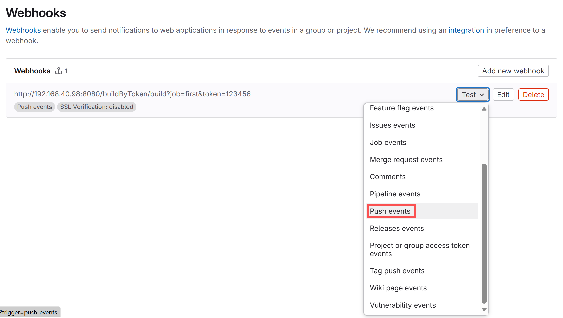Choose Feature flag events option
The height and width of the screenshot is (318, 563).
402,108
